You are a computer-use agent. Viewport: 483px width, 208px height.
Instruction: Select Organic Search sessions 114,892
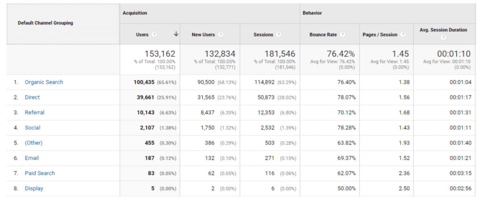point(264,82)
